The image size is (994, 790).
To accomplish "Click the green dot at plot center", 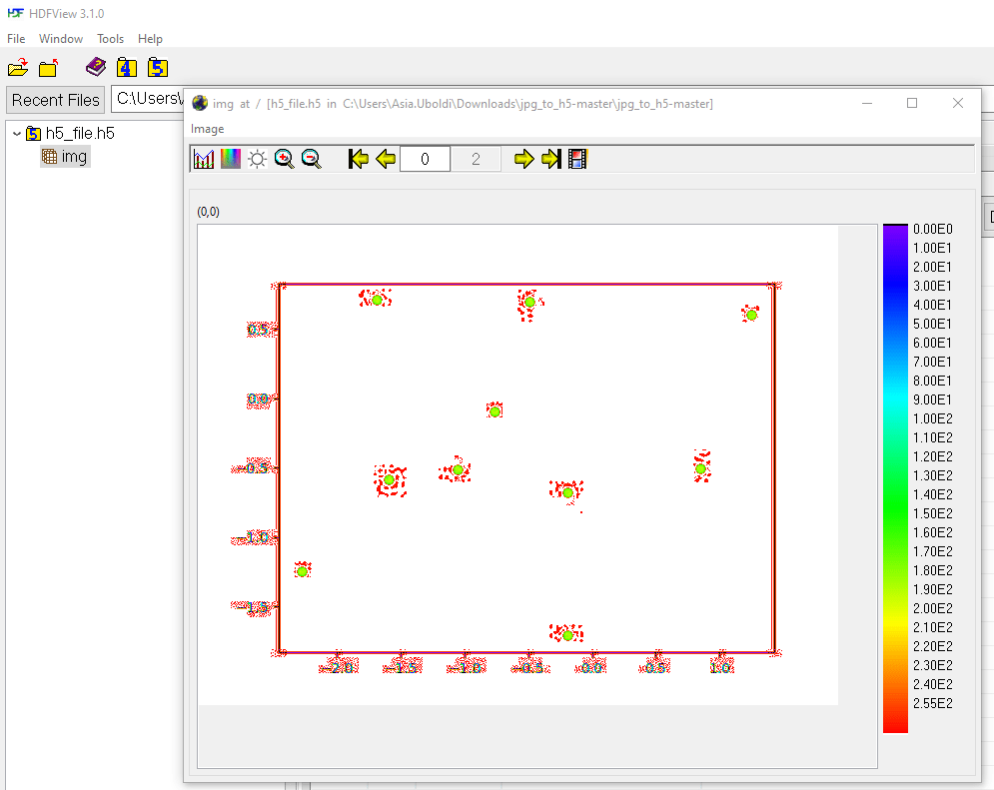I will pyautogui.click(x=496, y=411).
